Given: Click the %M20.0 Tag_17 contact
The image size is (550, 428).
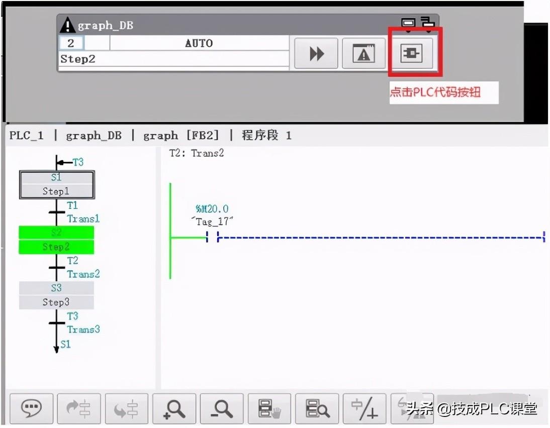Looking at the screenshot, I should pos(212,237).
